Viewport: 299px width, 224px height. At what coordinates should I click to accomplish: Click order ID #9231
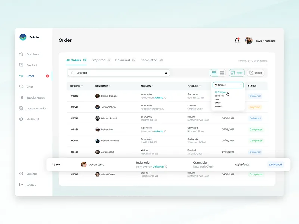[x=74, y=130]
